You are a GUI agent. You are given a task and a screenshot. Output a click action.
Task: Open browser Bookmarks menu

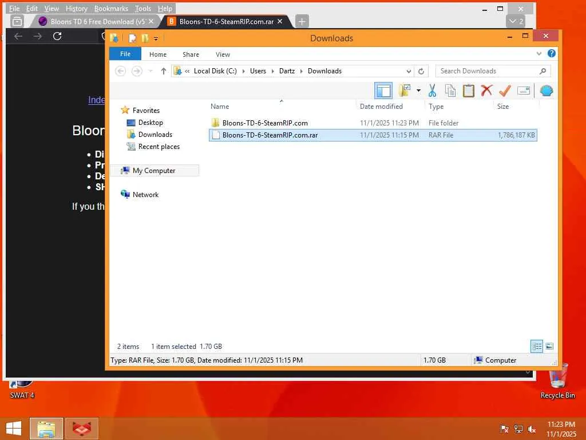click(111, 8)
